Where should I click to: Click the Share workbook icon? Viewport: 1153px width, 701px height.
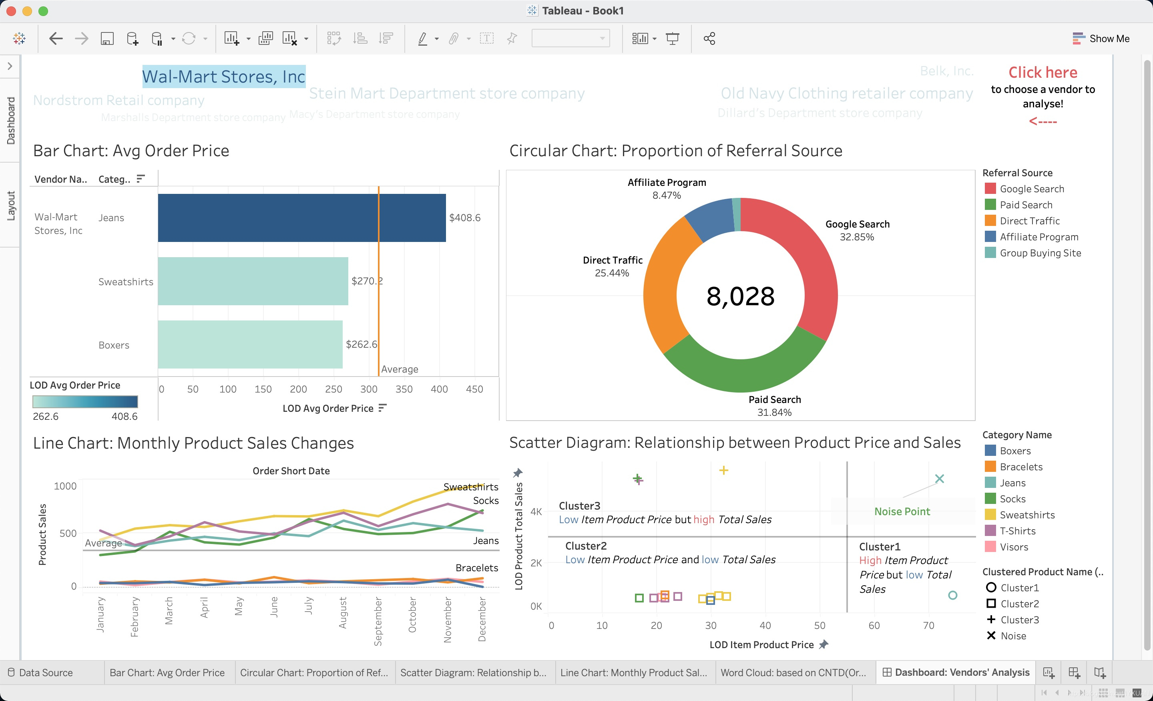click(709, 38)
